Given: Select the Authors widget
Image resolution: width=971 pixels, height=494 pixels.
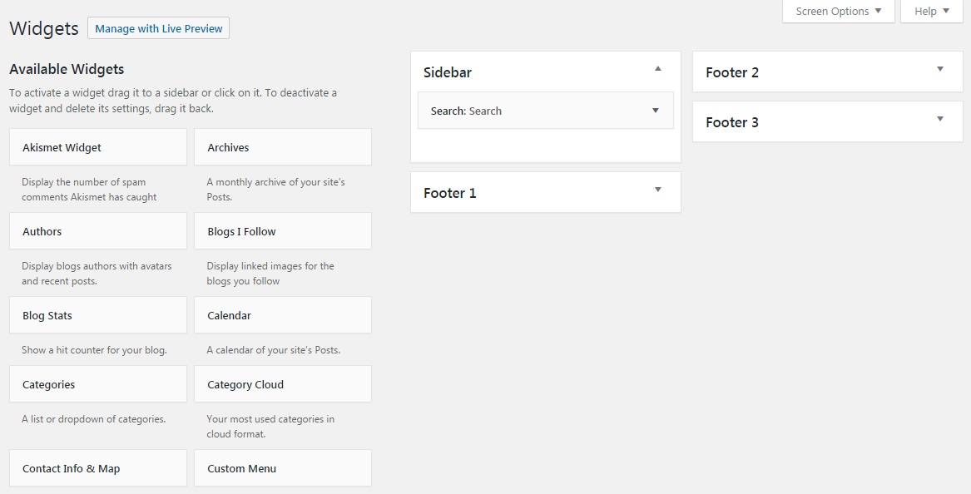Looking at the screenshot, I should [97, 230].
